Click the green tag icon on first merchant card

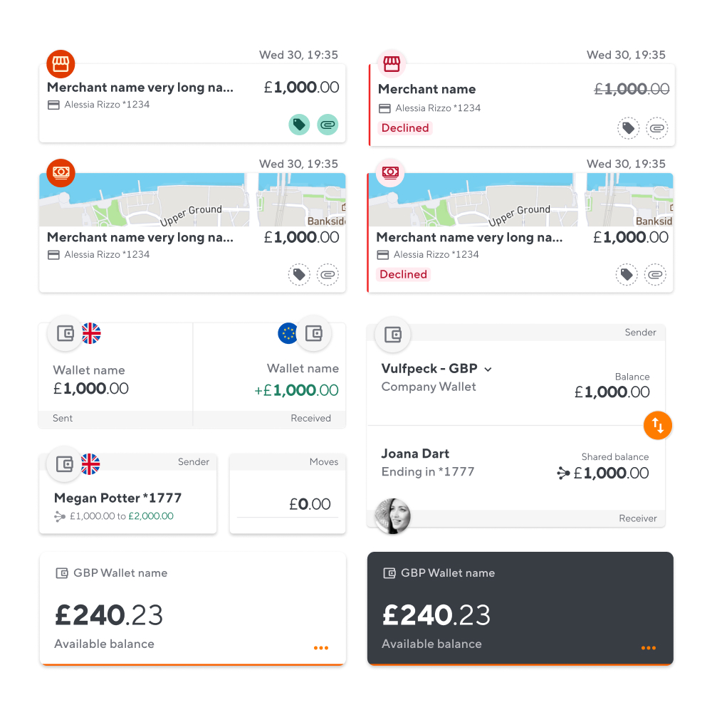(299, 125)
